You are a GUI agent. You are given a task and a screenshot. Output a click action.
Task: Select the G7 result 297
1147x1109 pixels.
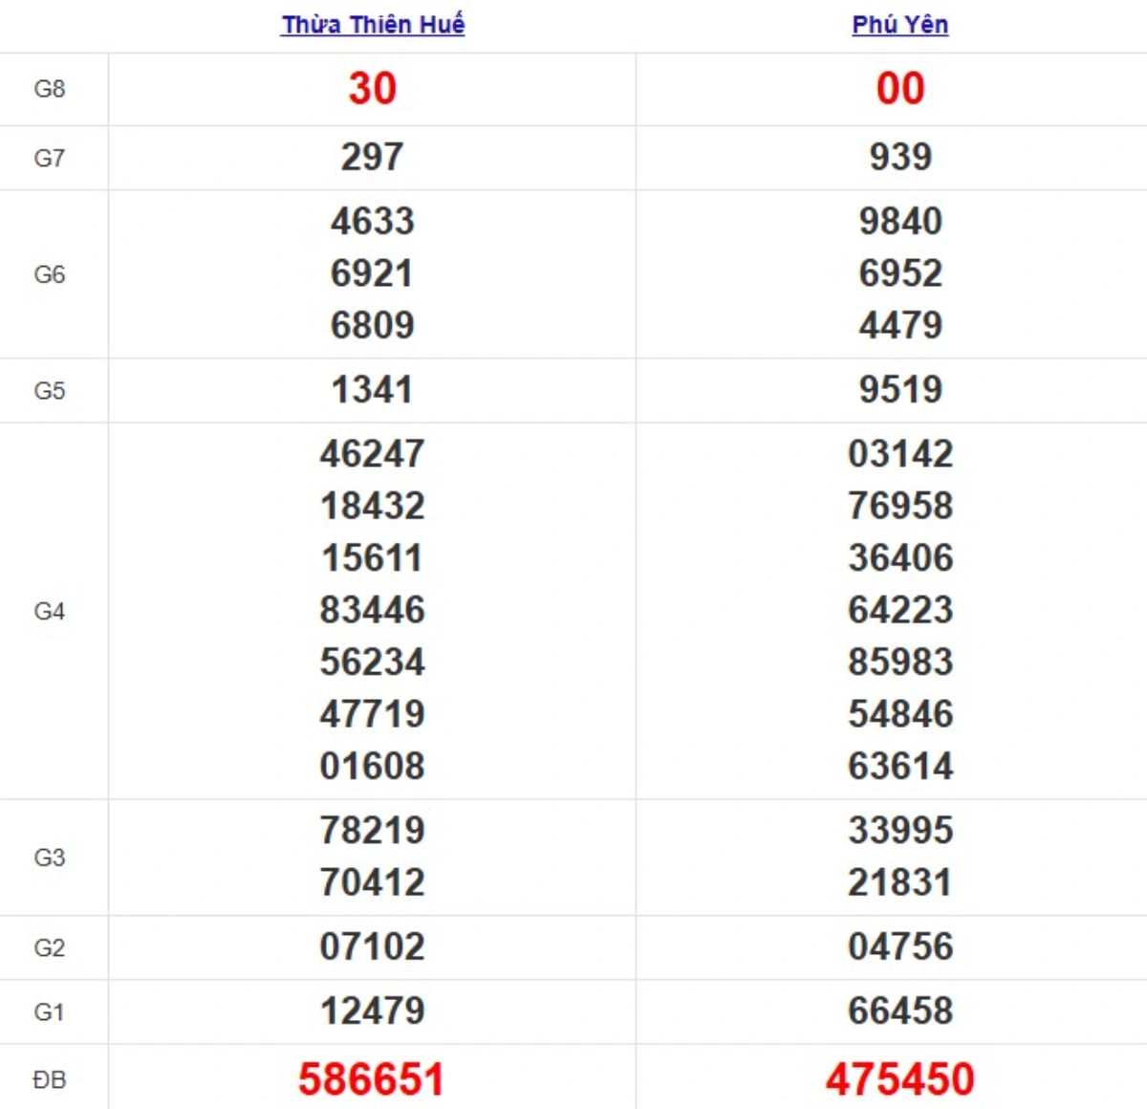point(372,157)
